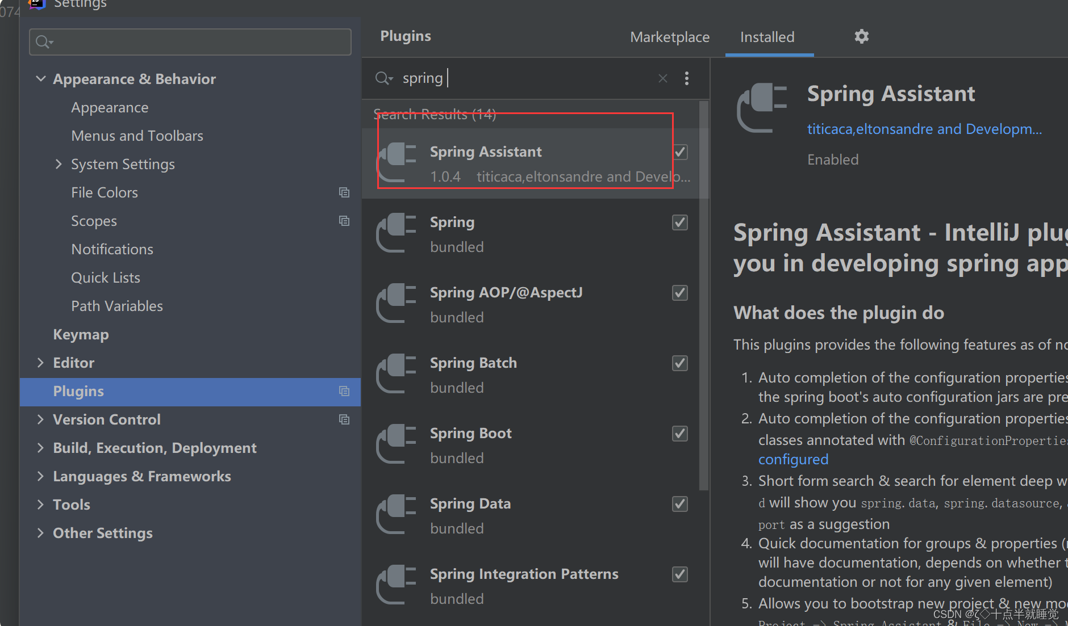
Task: Click the plugin list vertical scrollbar
Action: [x=704, y=295]
